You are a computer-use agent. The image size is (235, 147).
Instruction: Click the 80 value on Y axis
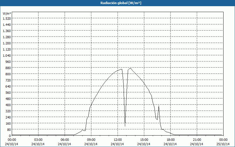[x=9, y=129]
